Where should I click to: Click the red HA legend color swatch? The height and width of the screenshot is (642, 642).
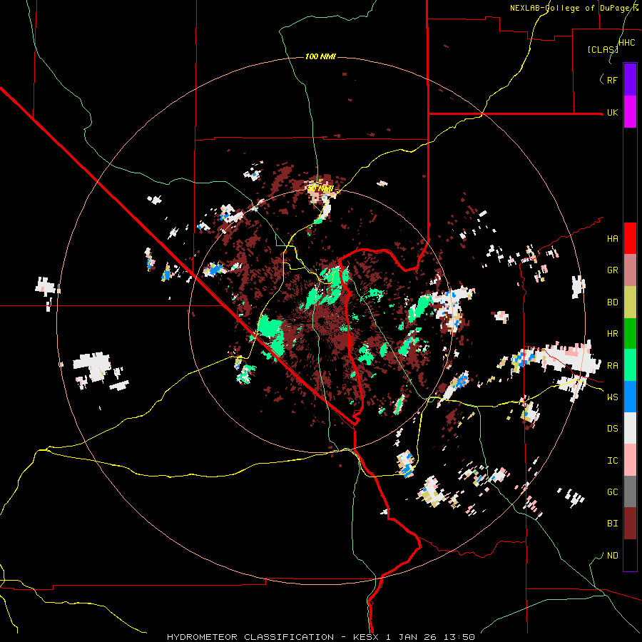[x=630, y=238]
